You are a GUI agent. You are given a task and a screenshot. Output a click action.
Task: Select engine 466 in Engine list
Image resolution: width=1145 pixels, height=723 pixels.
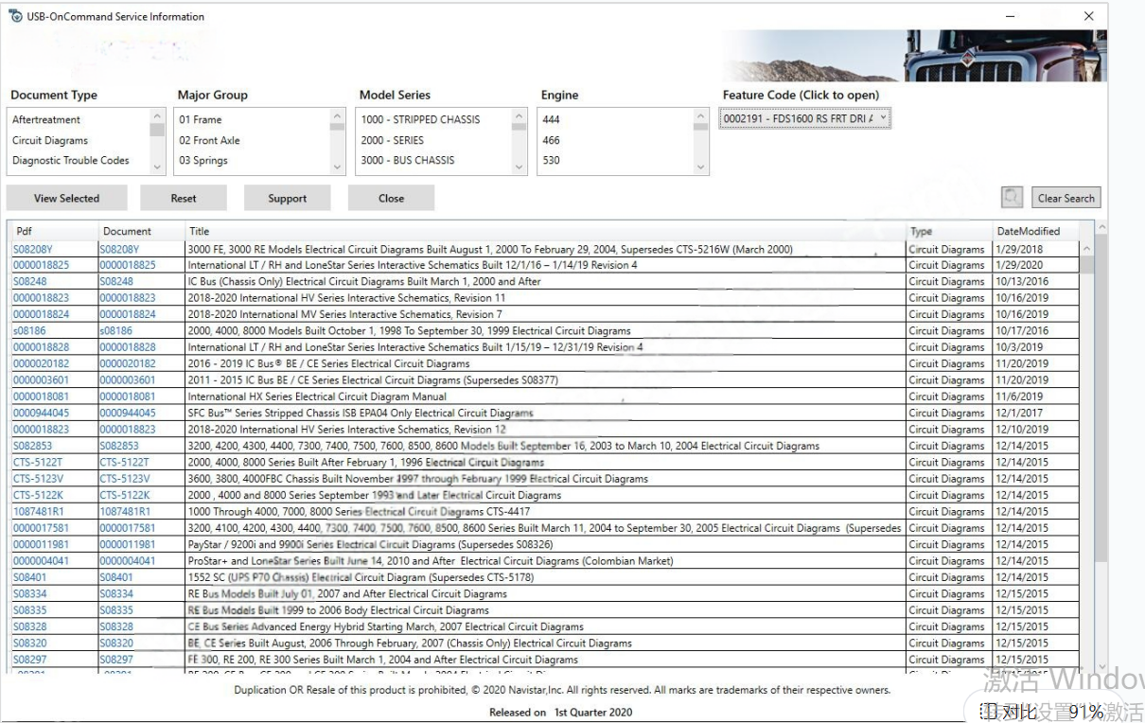click(551, 140)
